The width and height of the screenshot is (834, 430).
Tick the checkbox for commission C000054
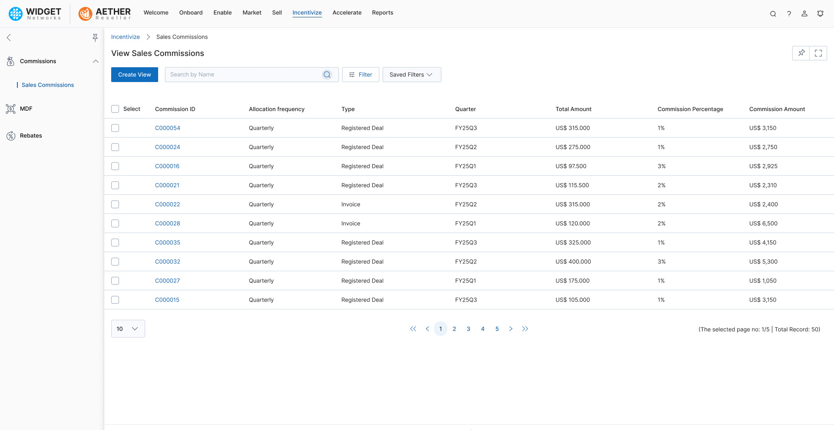(115, 128)
